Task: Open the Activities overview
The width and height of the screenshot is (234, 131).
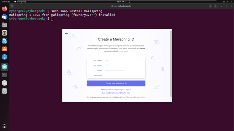Action: 6,2
